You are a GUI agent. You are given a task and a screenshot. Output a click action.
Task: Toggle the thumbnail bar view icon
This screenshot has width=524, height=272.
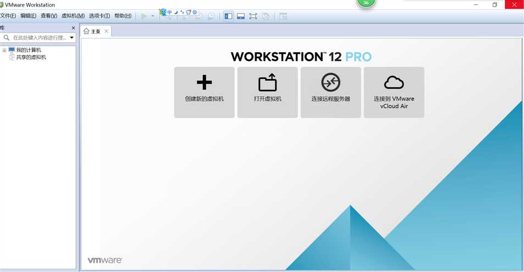[241, 16]
